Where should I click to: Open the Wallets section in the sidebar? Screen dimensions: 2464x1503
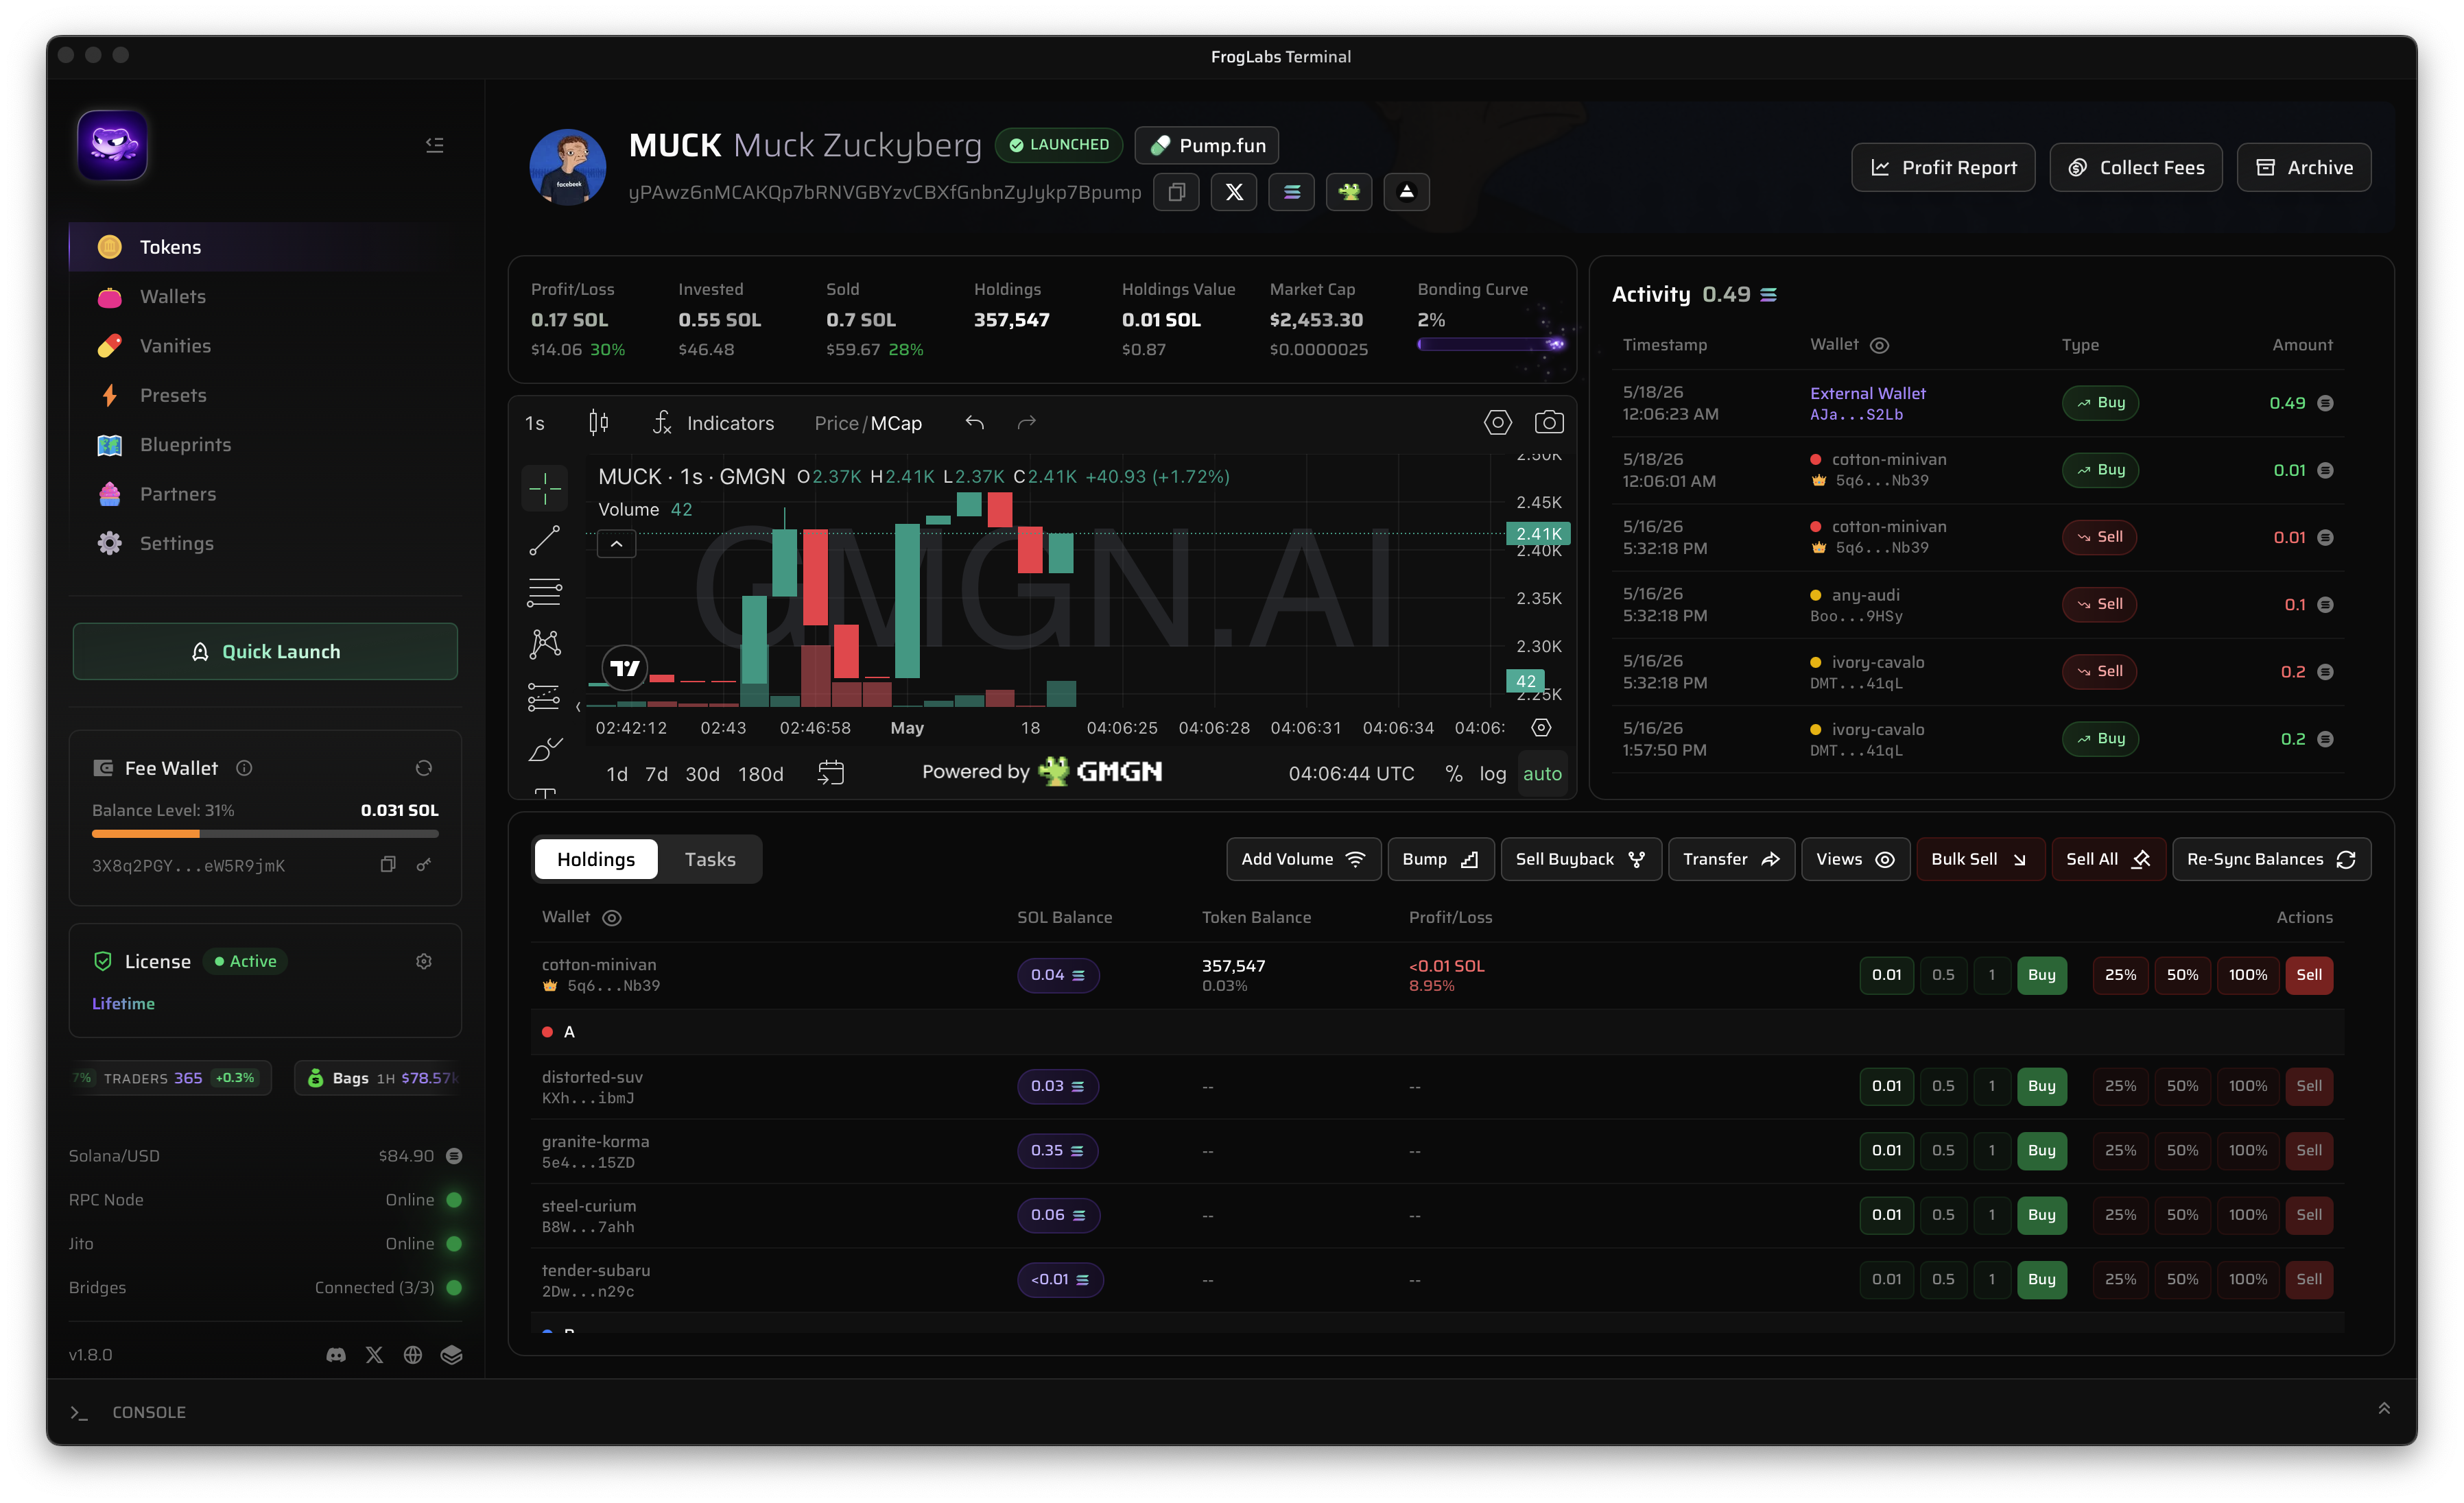pos(265,296)
